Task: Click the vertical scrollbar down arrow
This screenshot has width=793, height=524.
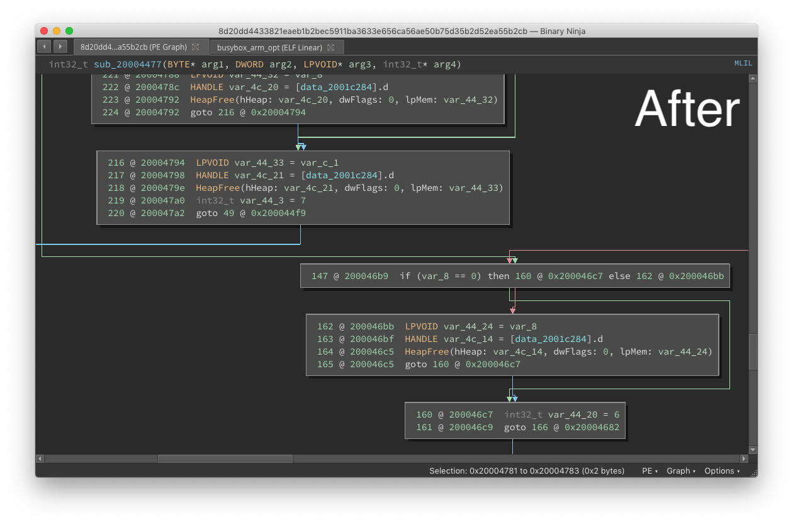Action: [753, 450]
